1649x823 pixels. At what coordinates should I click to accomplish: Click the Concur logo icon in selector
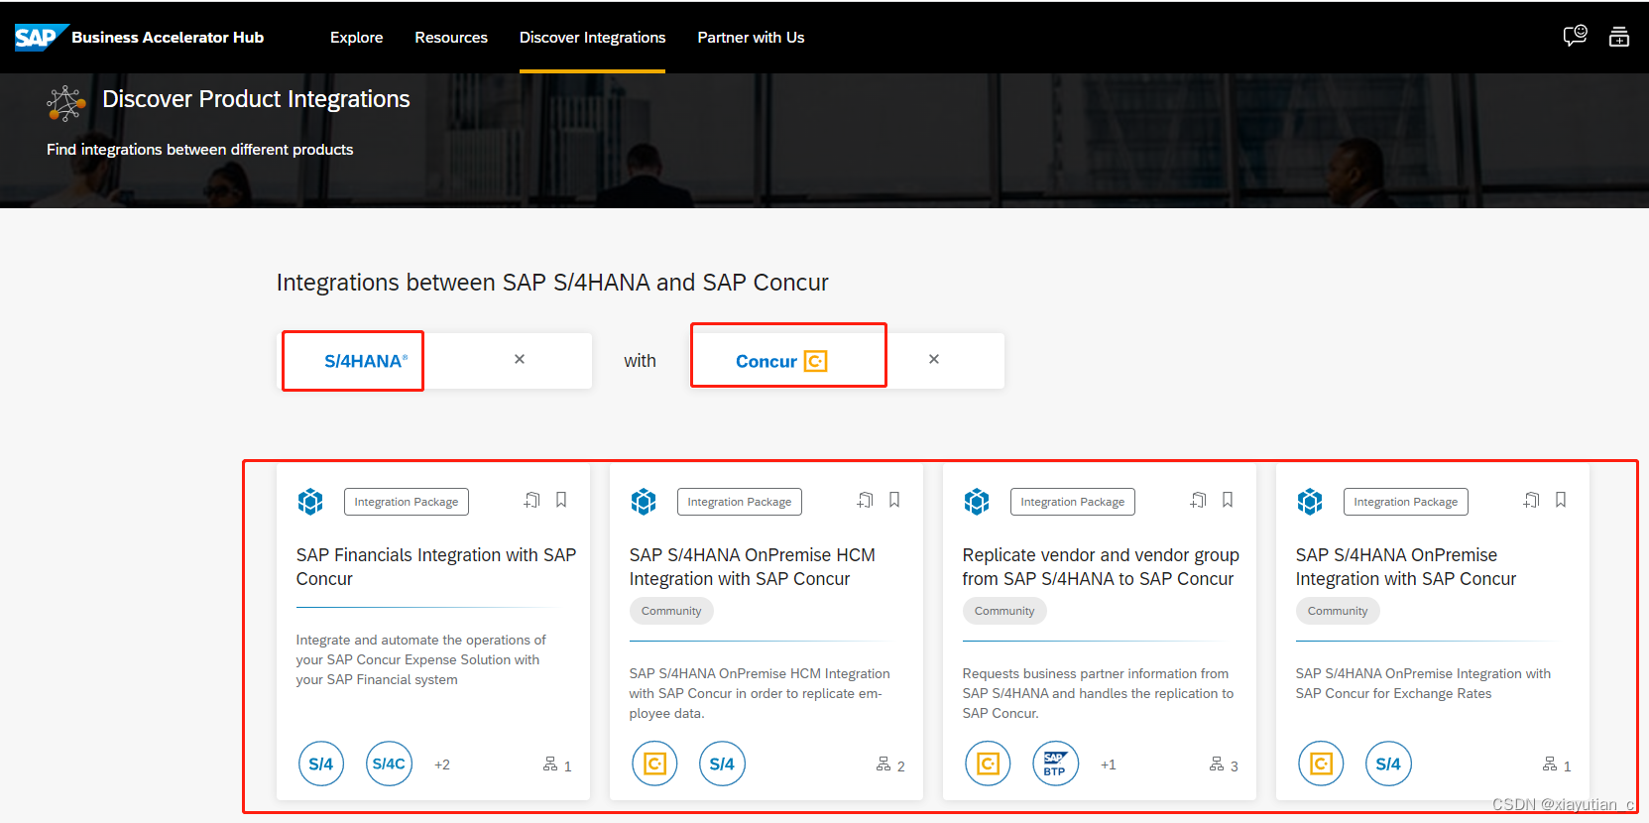(815, 361)
